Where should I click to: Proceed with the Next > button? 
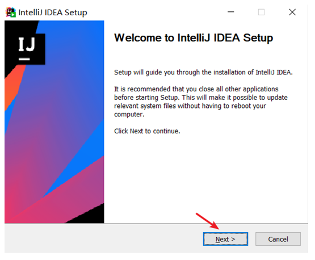225,239
